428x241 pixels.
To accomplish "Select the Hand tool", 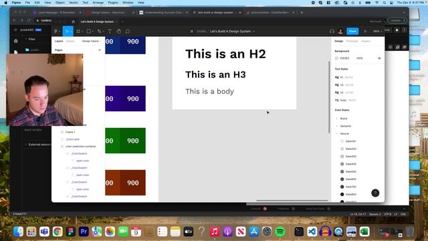I will [119, 31].
